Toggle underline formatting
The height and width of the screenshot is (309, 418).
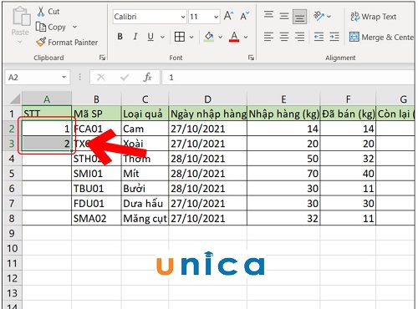150,37
